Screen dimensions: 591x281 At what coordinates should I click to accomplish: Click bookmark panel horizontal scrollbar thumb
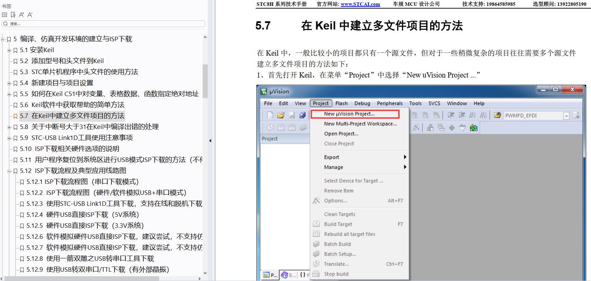point(82,279)
